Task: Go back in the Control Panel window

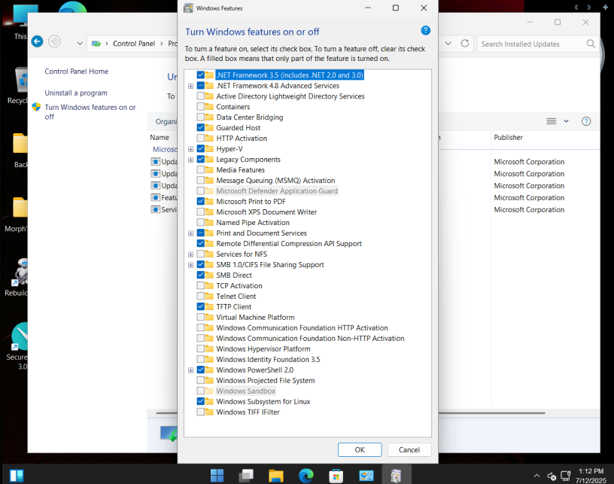Action: [x=37, y=41]
